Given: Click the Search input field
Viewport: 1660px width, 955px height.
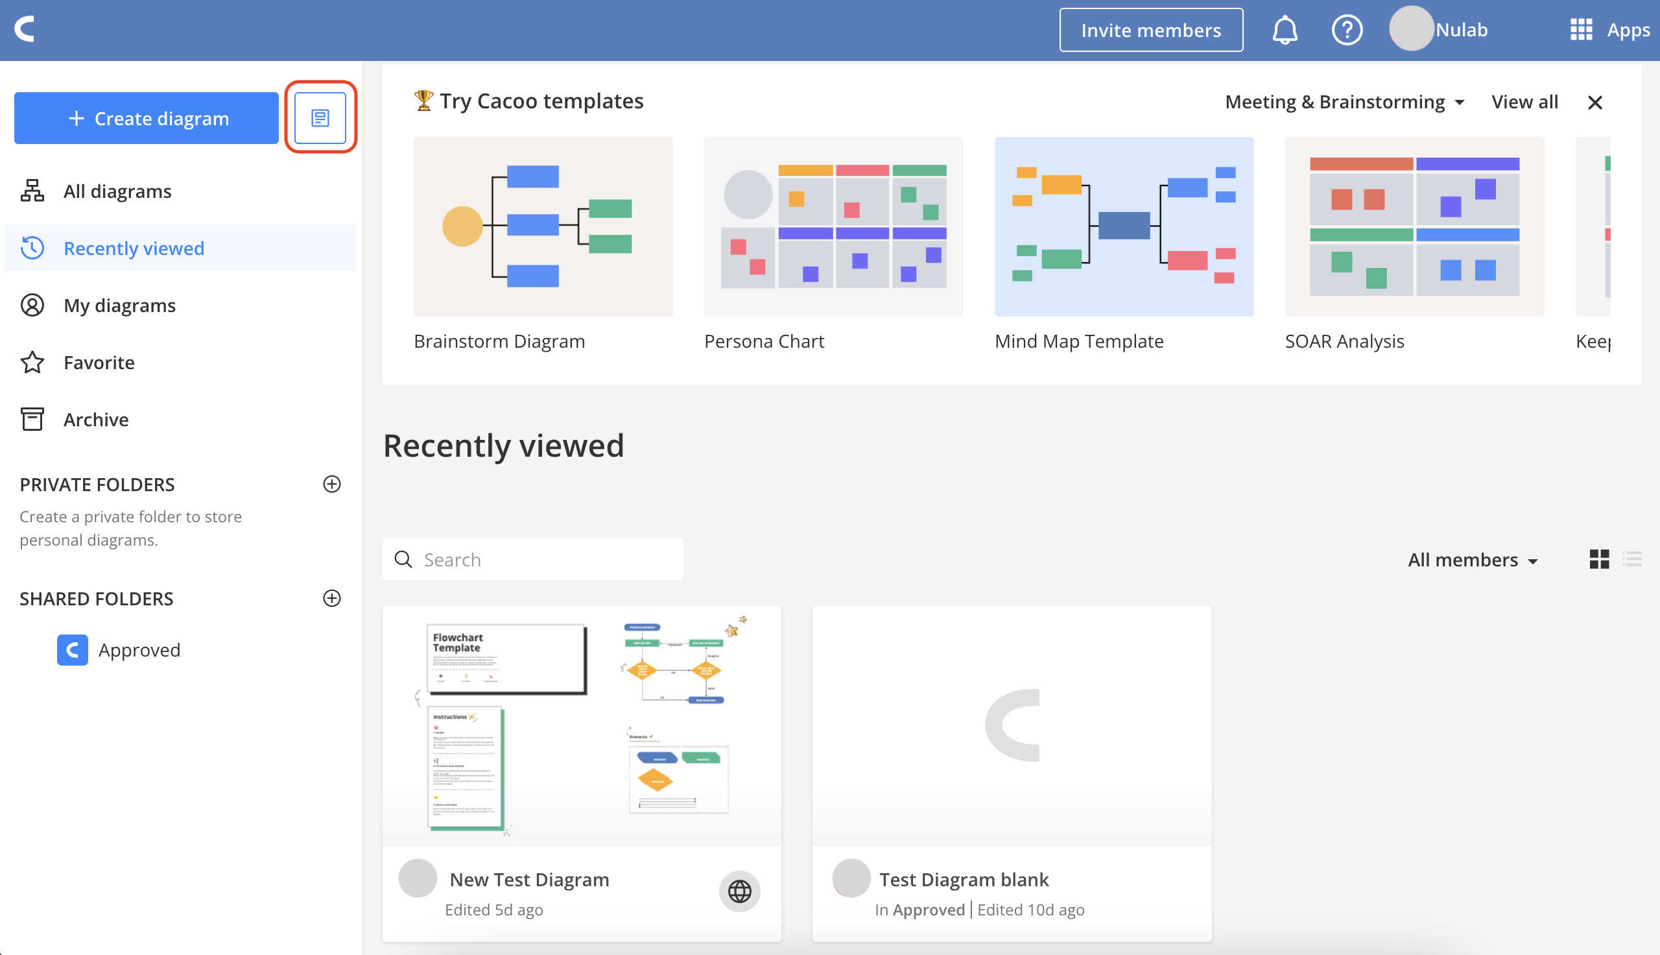Looking at the screenshot, I should pyautogui.click(x=533, y=559).
